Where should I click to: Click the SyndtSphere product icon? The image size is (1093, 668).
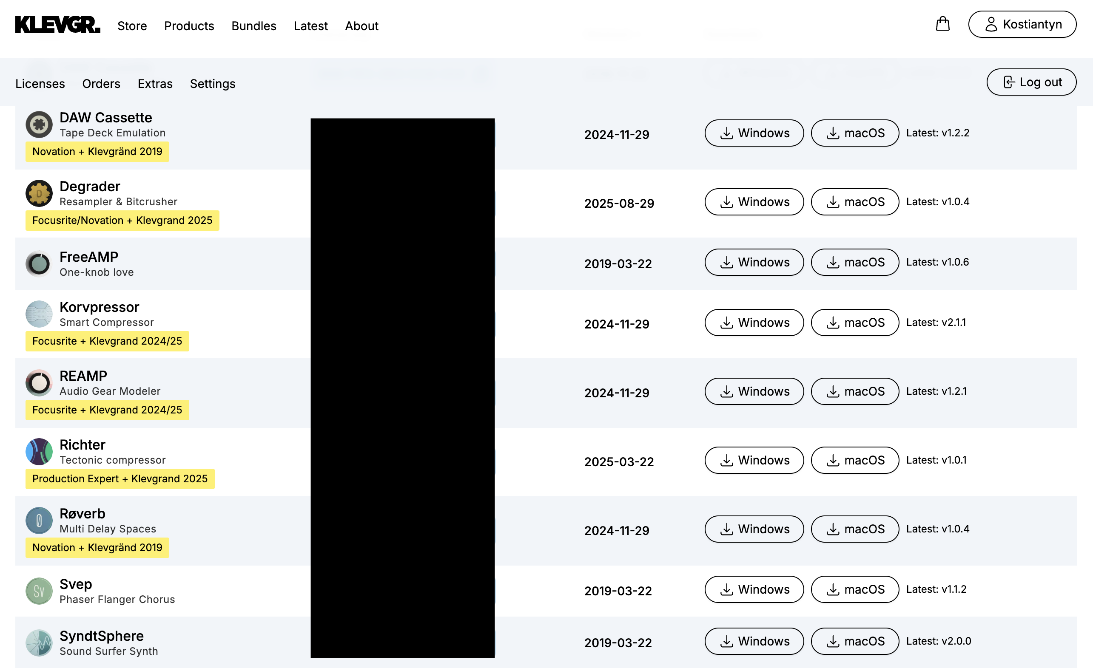click(x=39, y=643)
